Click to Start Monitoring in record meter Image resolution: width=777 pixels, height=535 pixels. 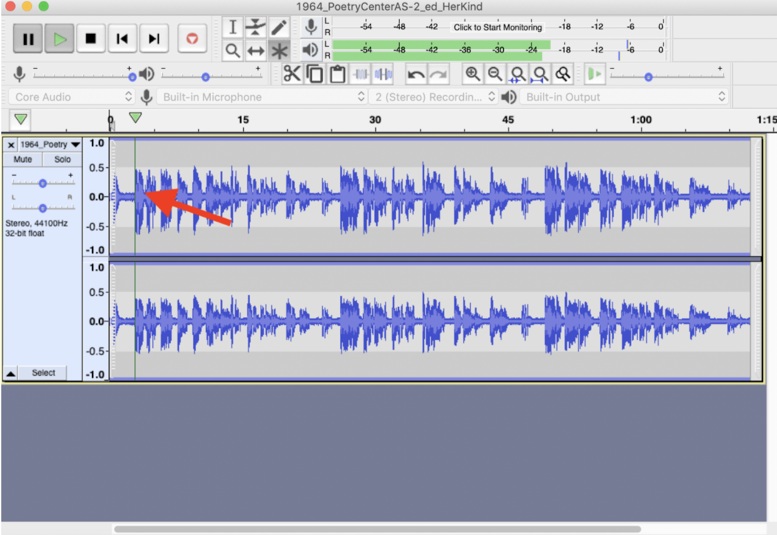point(497,27)
